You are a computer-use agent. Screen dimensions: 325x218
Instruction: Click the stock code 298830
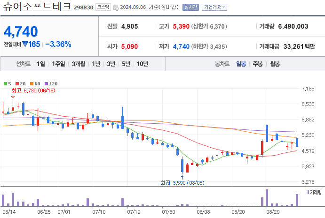coord(83,8)
